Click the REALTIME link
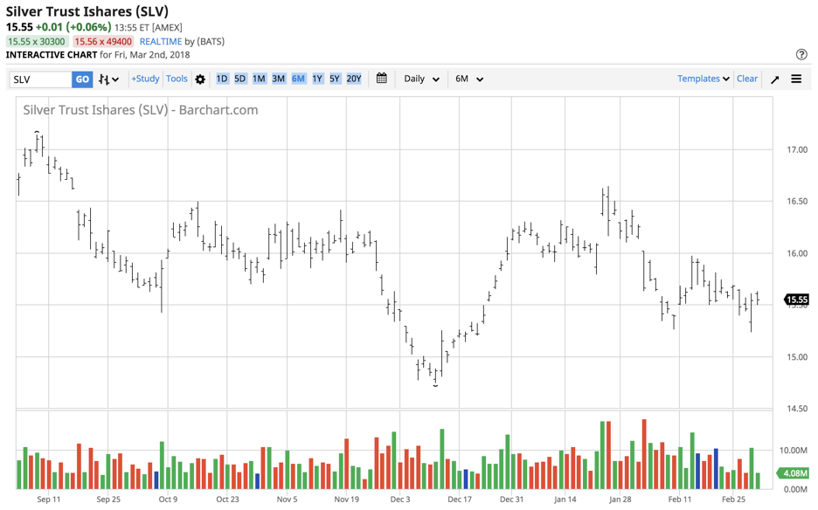The image size is (818, 510). 161,41
